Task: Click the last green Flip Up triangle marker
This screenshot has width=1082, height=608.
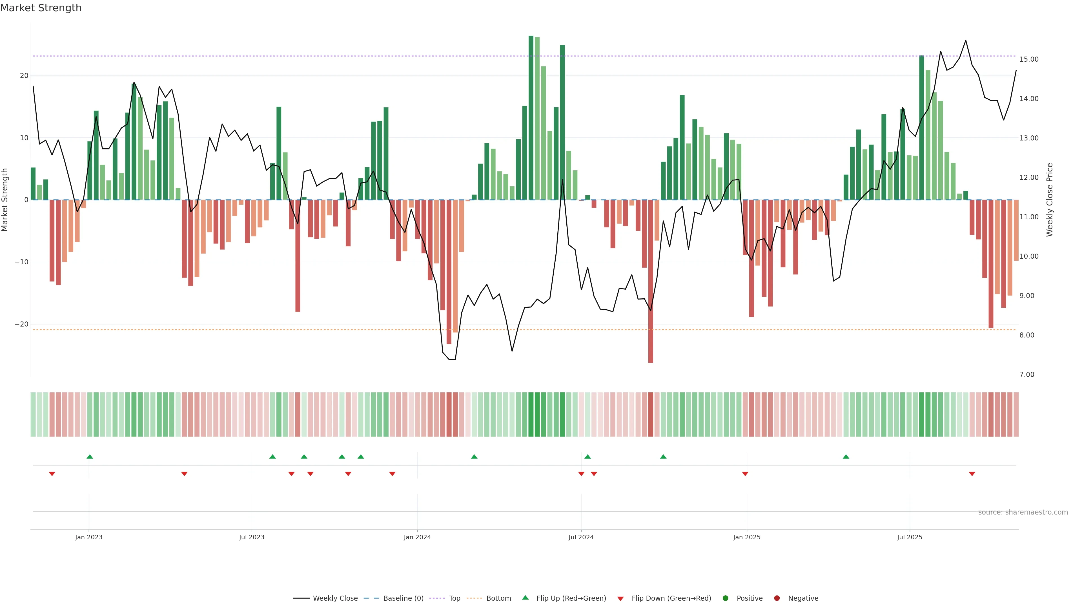Action: (846, 457)
